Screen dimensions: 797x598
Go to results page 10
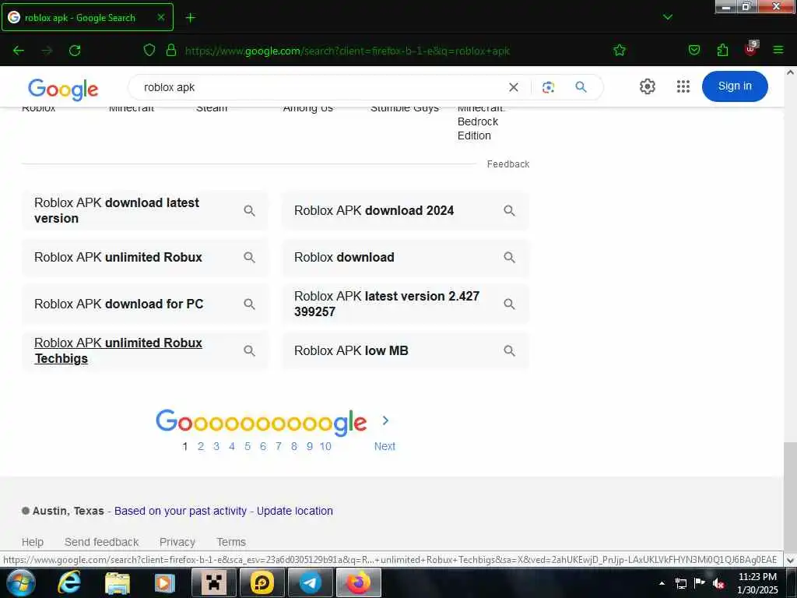point(325,446)
